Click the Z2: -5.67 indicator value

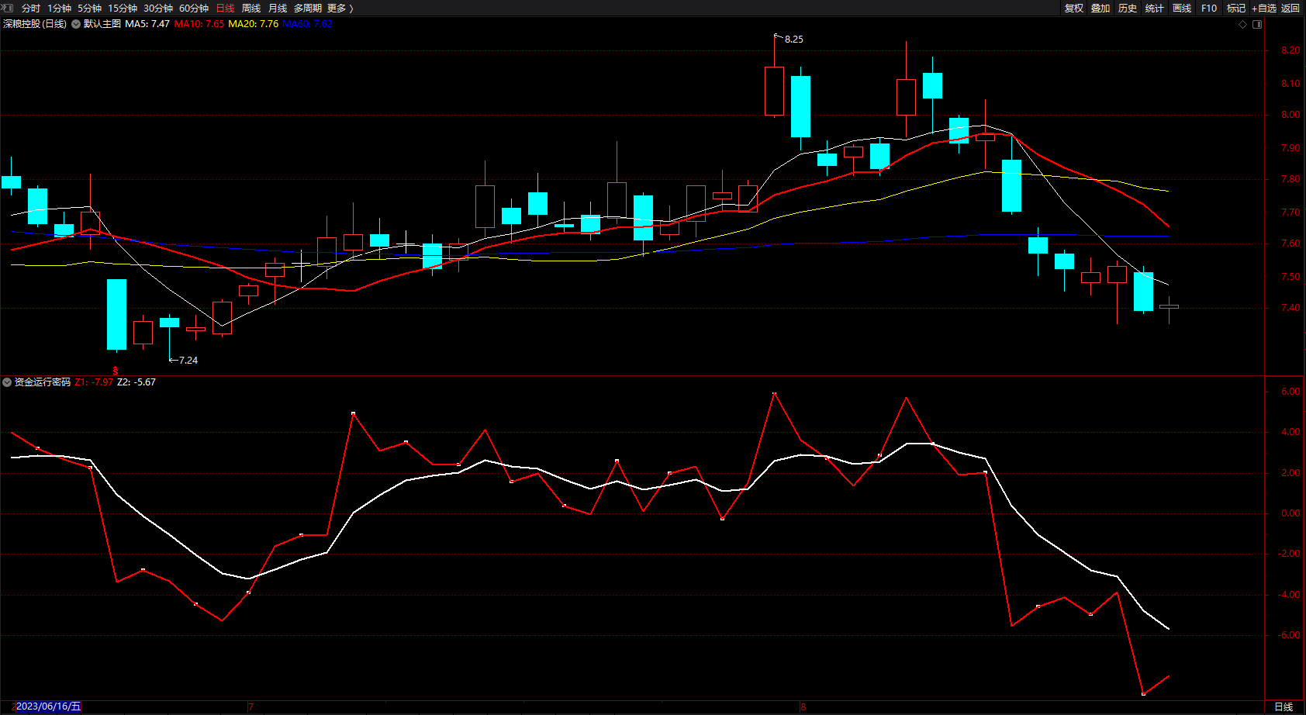point(136,382)
